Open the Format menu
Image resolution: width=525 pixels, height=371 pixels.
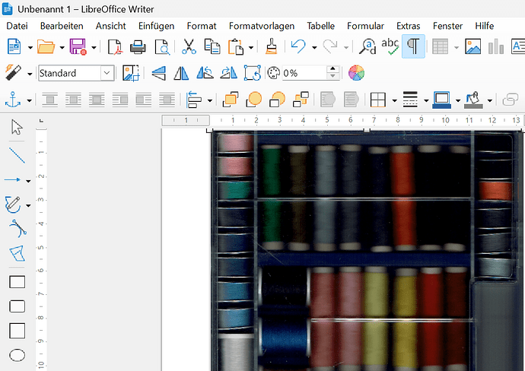click(x=202, y=26)
